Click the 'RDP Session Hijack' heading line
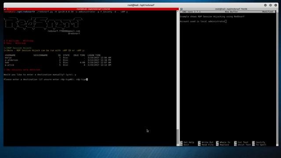Viewport: 281px width, 158px height. point(18,48)
